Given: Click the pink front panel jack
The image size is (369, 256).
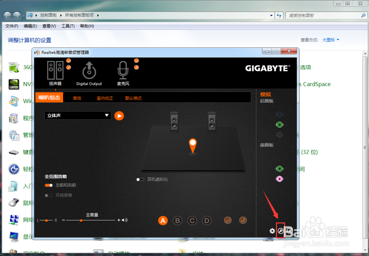Looking at the screenshot, I should tap(279, 179).
